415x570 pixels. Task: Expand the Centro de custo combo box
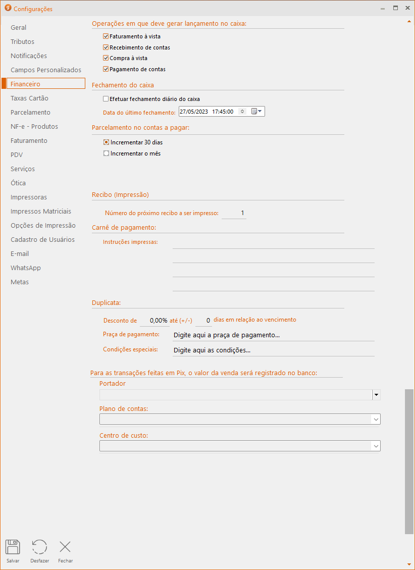pyautogui.click(x=376, y=446)
